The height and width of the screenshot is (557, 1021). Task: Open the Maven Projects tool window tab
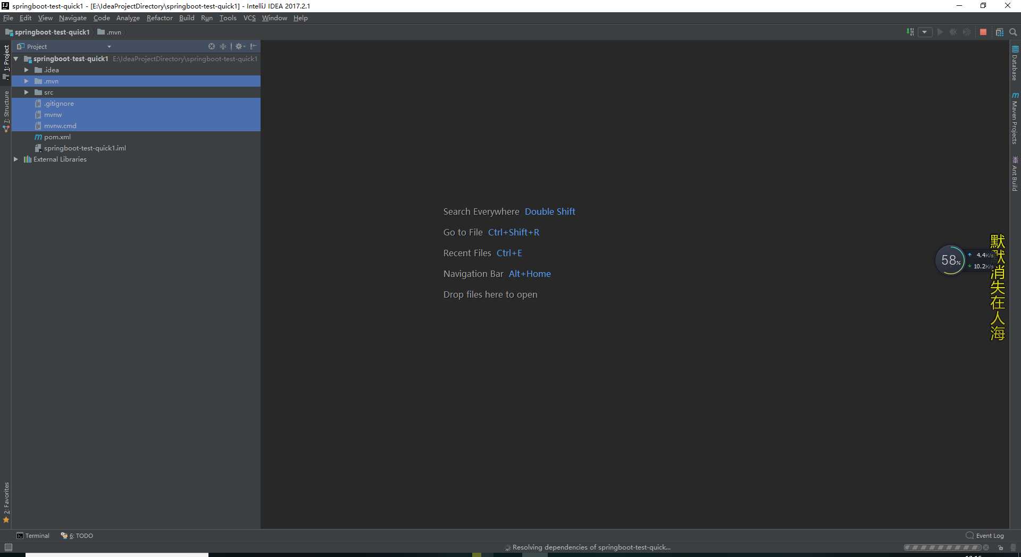coord(1015,118)
